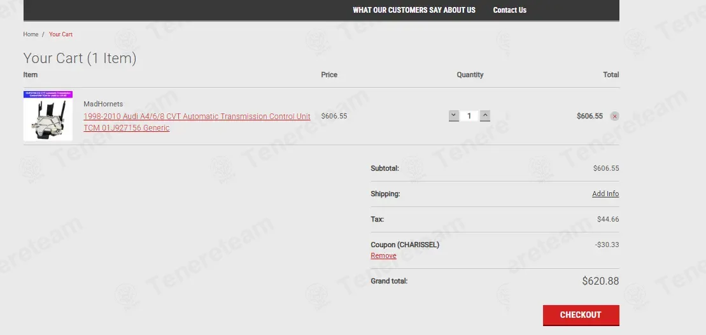Viewport: 706px width, 335px height.
Task: Select the Item column header
Action: [x=30, y=75]
